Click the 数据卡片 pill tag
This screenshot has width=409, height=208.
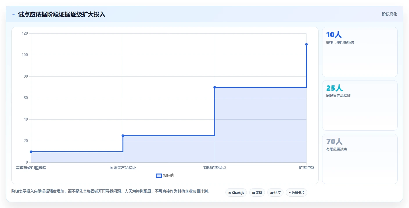click(297, 193)
